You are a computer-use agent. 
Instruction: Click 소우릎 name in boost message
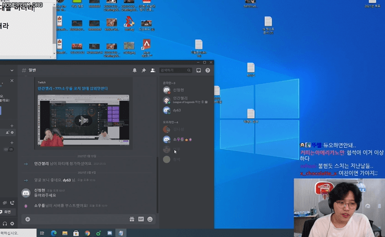[x=39, y=206]
